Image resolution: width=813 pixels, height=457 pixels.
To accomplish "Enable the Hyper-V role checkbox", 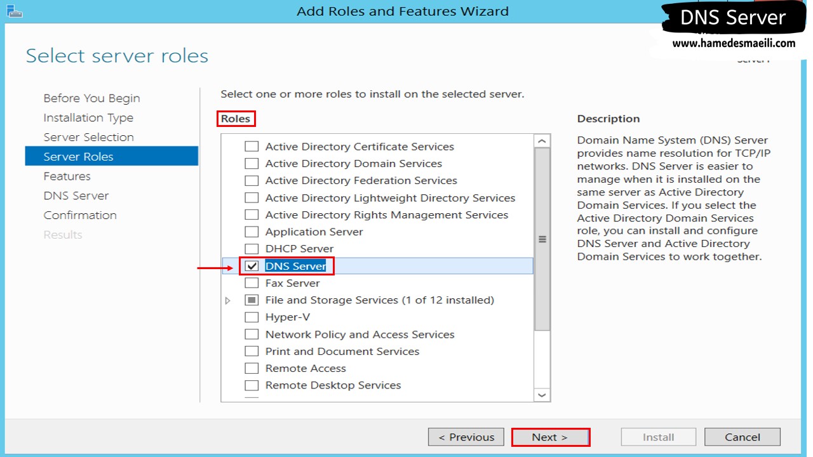I will 252,317.
